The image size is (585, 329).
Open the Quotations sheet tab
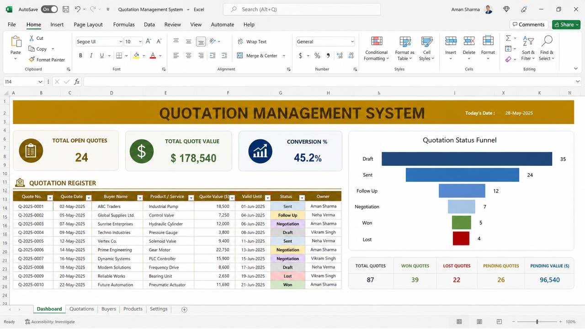pos(82,309)
